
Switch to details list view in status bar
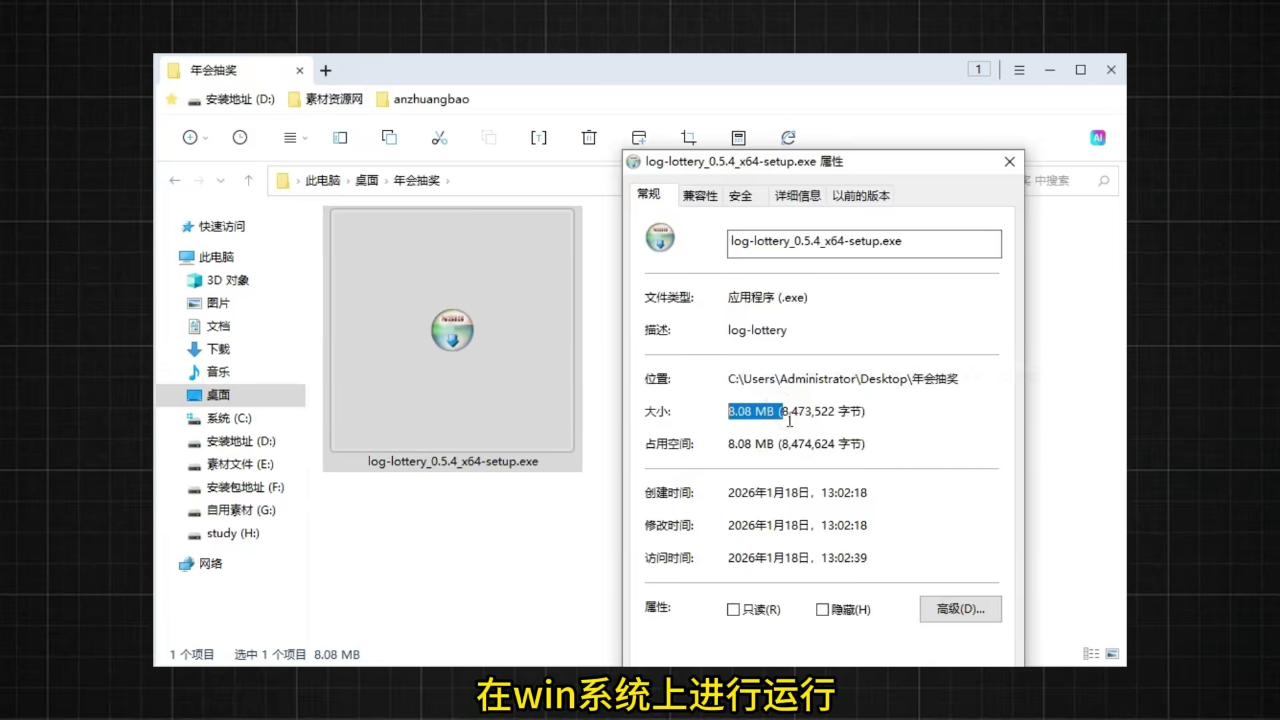pos(1091,654)
